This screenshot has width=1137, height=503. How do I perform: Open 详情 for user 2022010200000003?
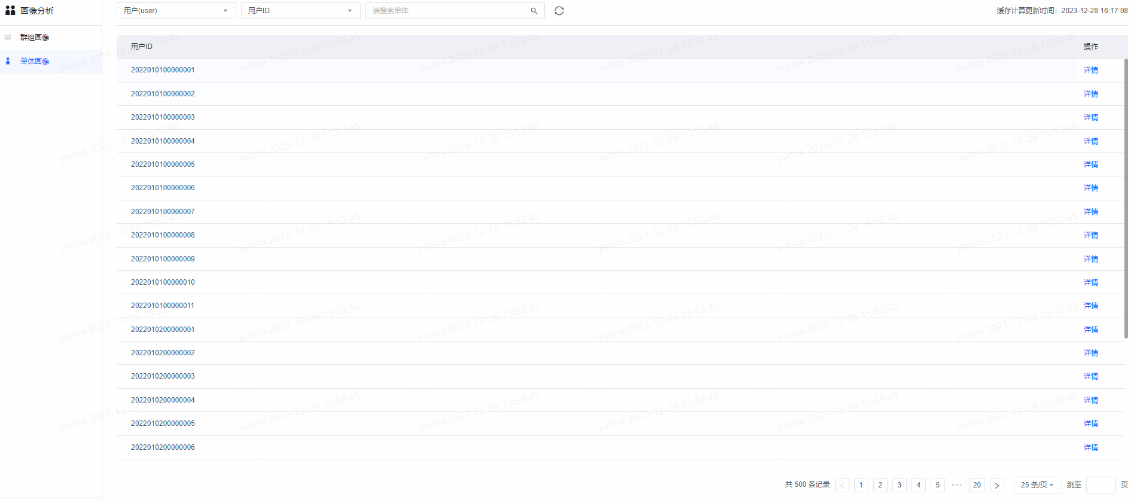(x=1091, y=376)
